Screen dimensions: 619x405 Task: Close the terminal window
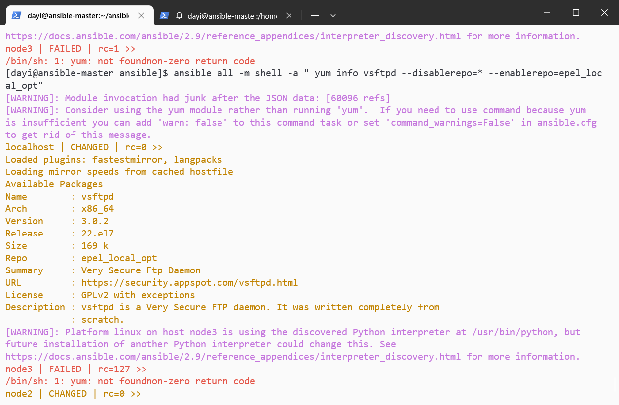point(604,13)
